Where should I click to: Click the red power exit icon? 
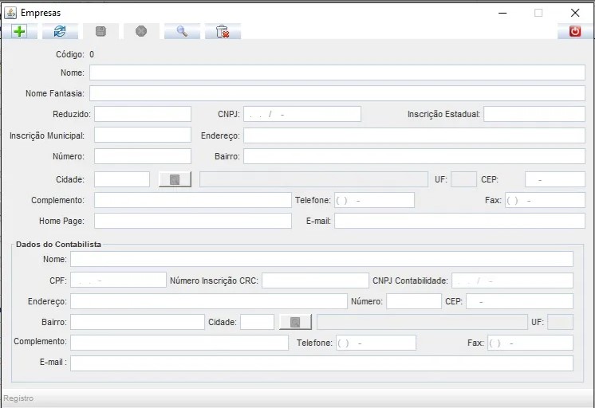[574, 31]
